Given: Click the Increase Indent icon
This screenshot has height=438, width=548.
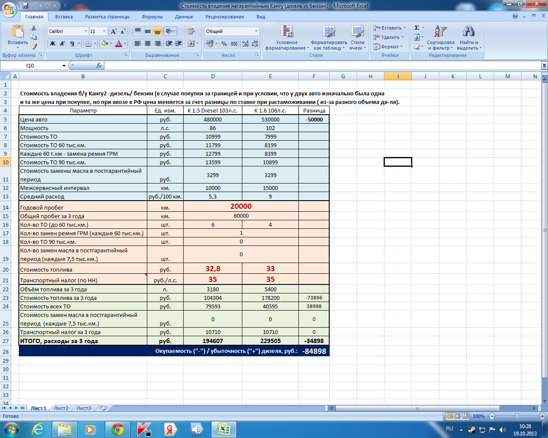Looking at the screenshot, I should (x=178, y=44).
